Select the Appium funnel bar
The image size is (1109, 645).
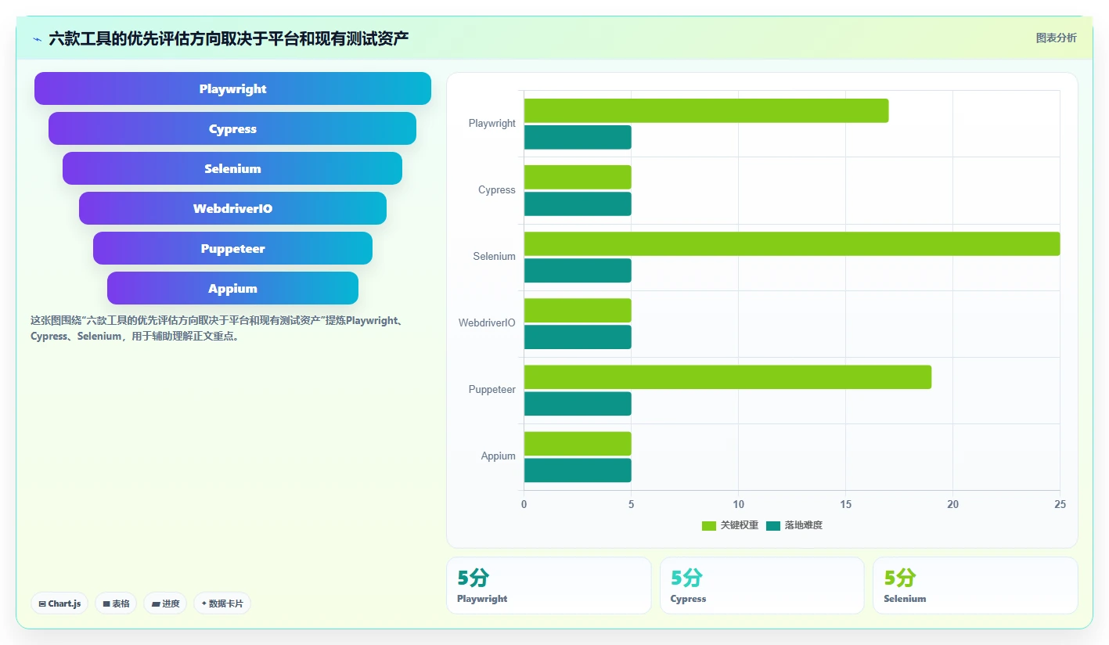(232, 288)
